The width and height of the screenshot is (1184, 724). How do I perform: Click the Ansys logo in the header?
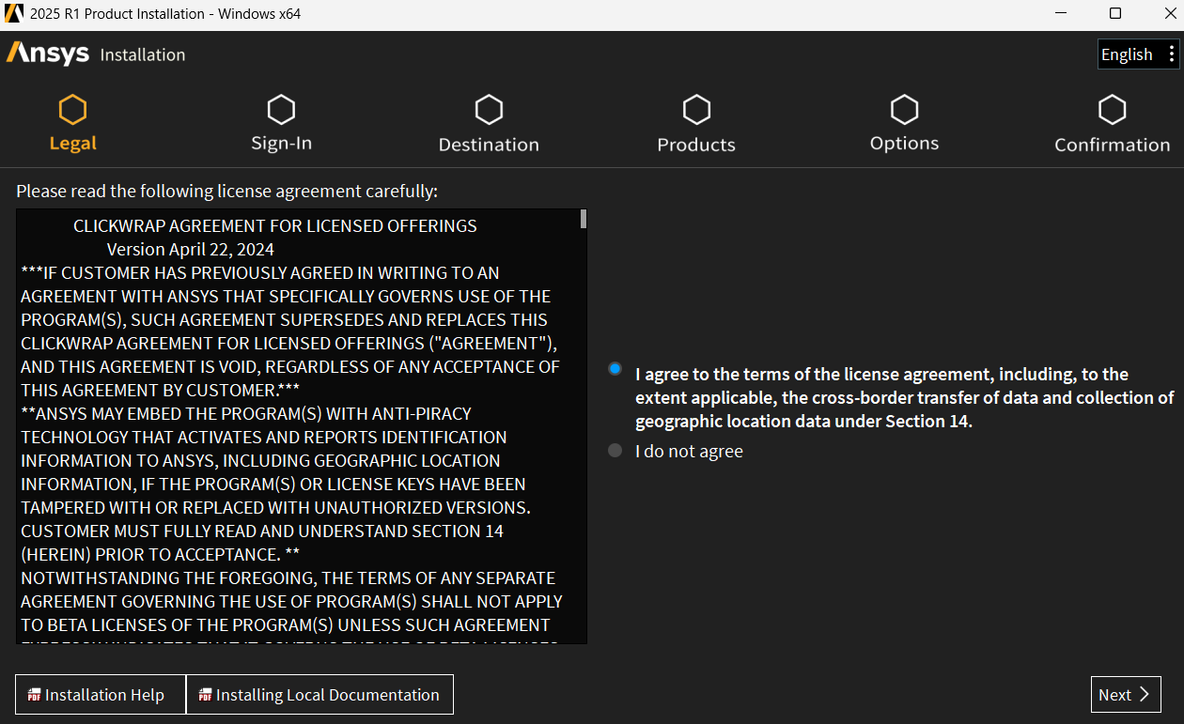coord(48,54)
